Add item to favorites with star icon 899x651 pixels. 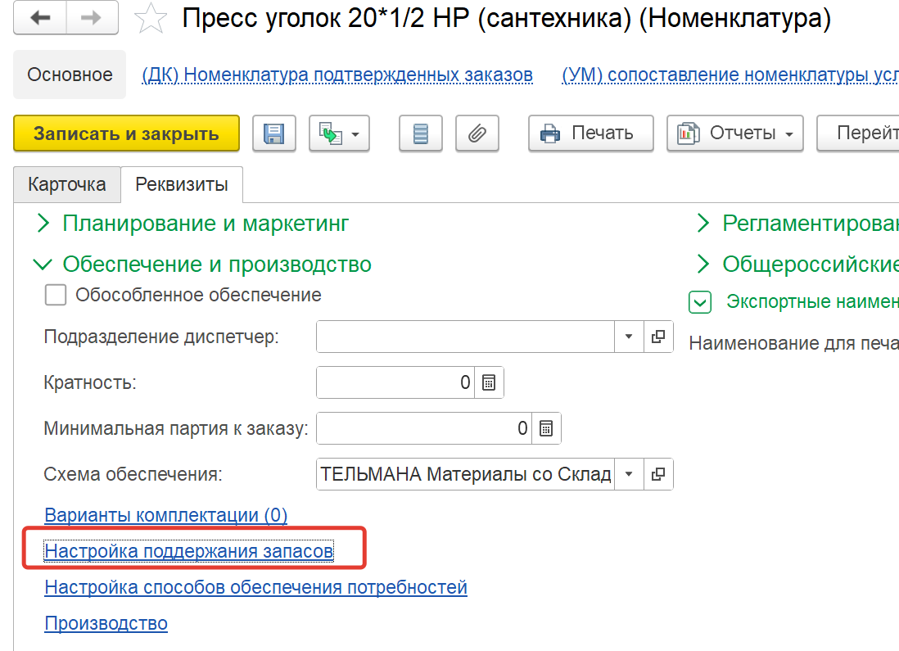click(150, 19)
